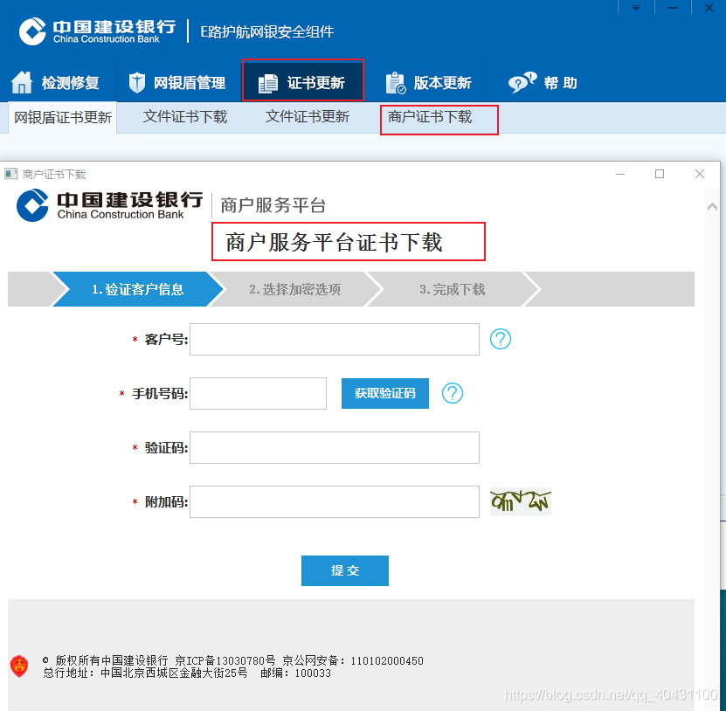Click the shield icon of 网银盾管理
The width and height of the screenshot is (726, 711).
click(x=137, y=82)
